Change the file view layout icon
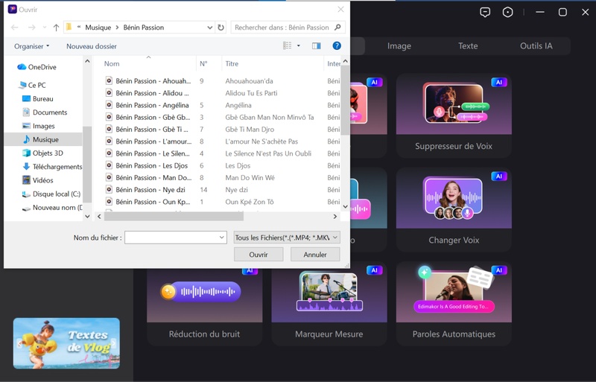 [288, 46]
